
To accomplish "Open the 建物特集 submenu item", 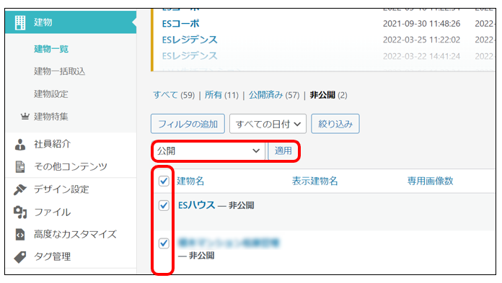I will [x=51, y=117].
